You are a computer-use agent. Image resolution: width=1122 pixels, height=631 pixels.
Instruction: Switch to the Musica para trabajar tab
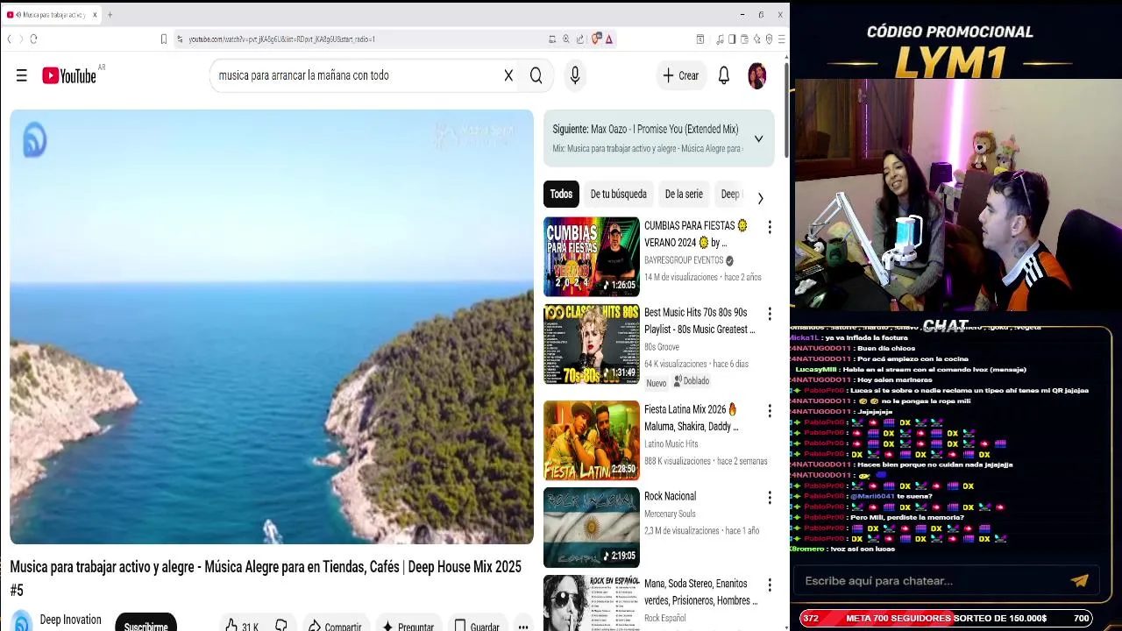coord(52,15)
